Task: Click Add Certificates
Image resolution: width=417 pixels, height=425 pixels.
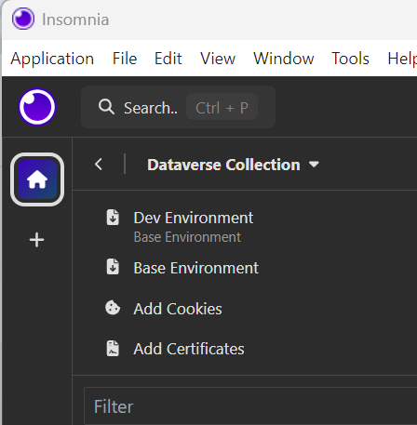Action: pyautogui.click(x=189, y=349)
